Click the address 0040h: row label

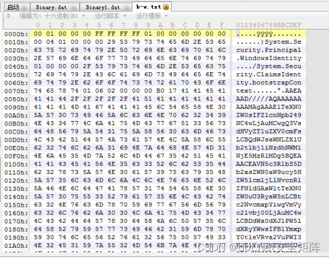(16, 66)
